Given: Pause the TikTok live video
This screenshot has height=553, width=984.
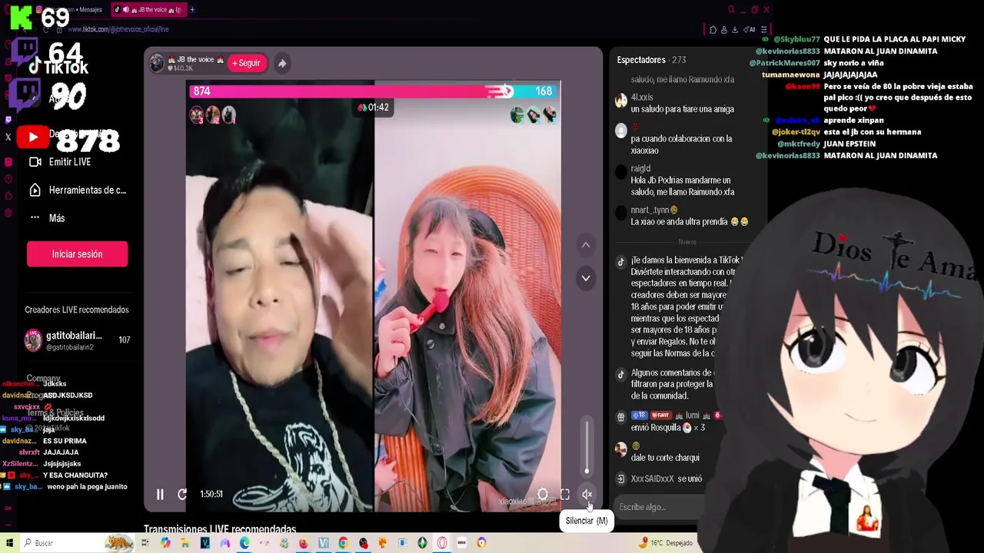Looking at the screenshot, I should point(160,495).
